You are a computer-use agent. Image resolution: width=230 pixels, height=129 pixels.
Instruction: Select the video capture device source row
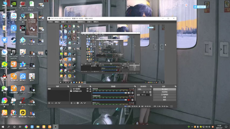pyautogui.click(x=80, y=91)
